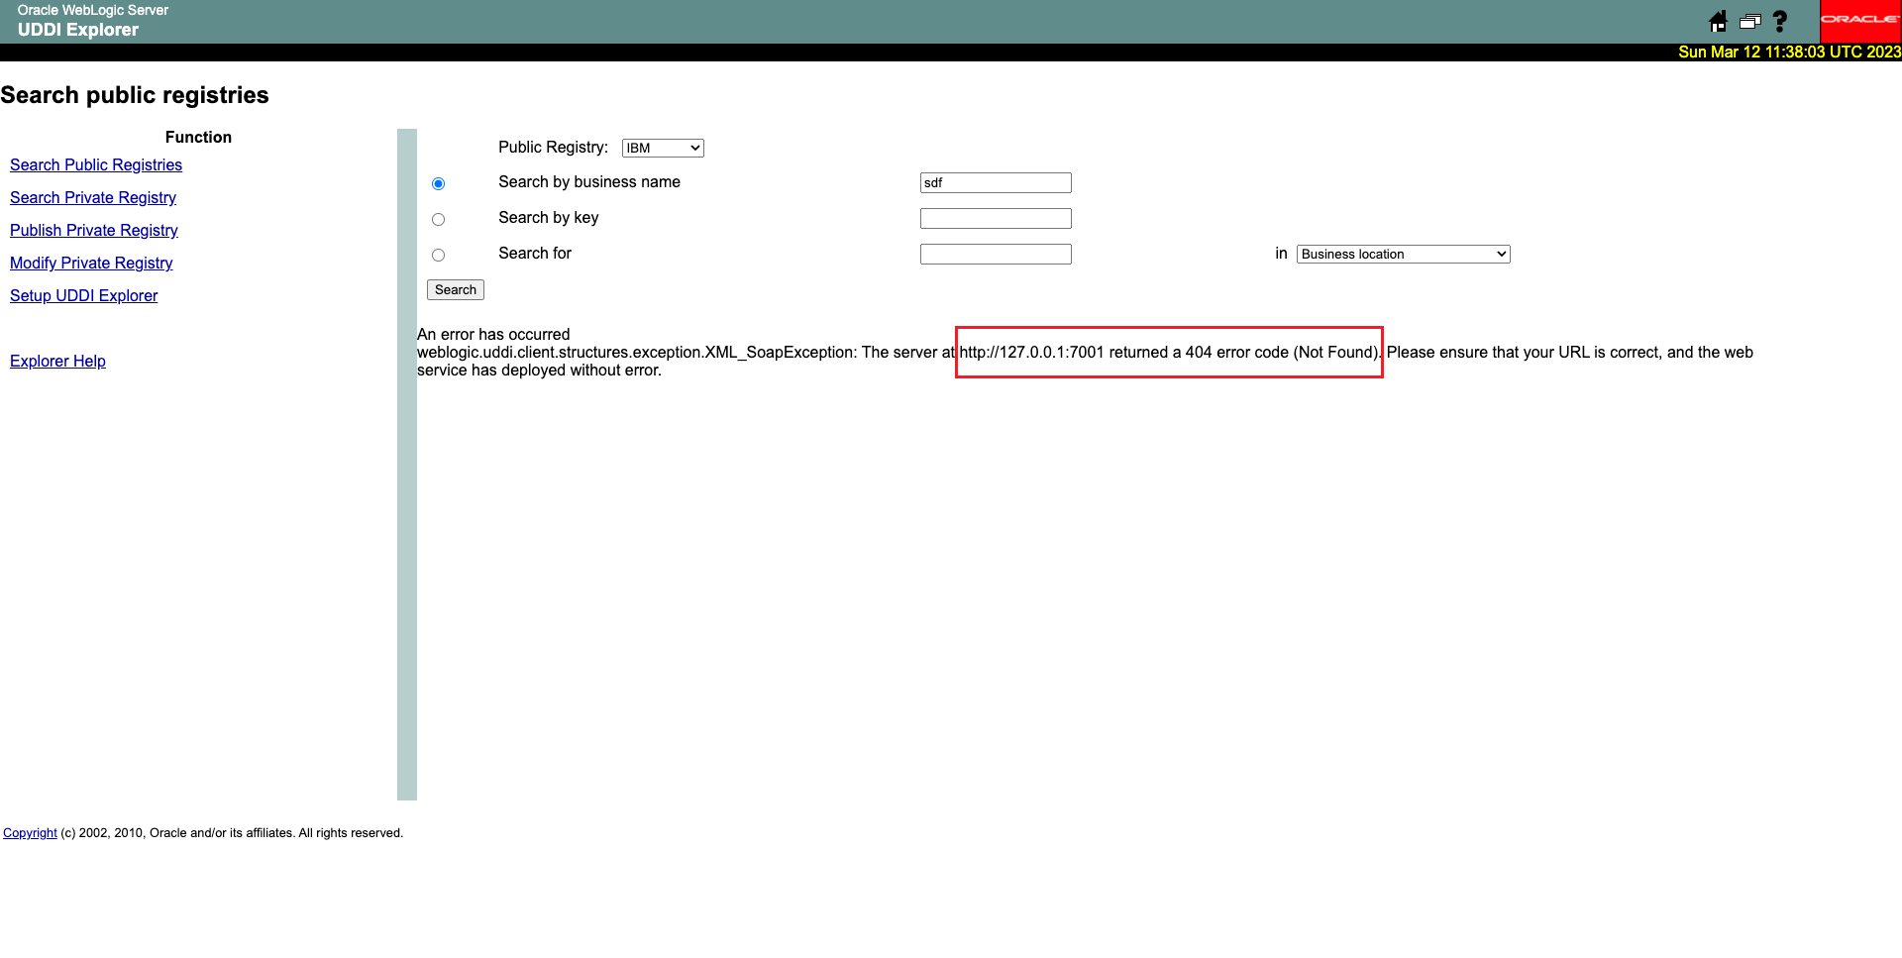The image size is (1902, 958).
Task: Click the 'Search public registries' heading
Action: [135, 95]
